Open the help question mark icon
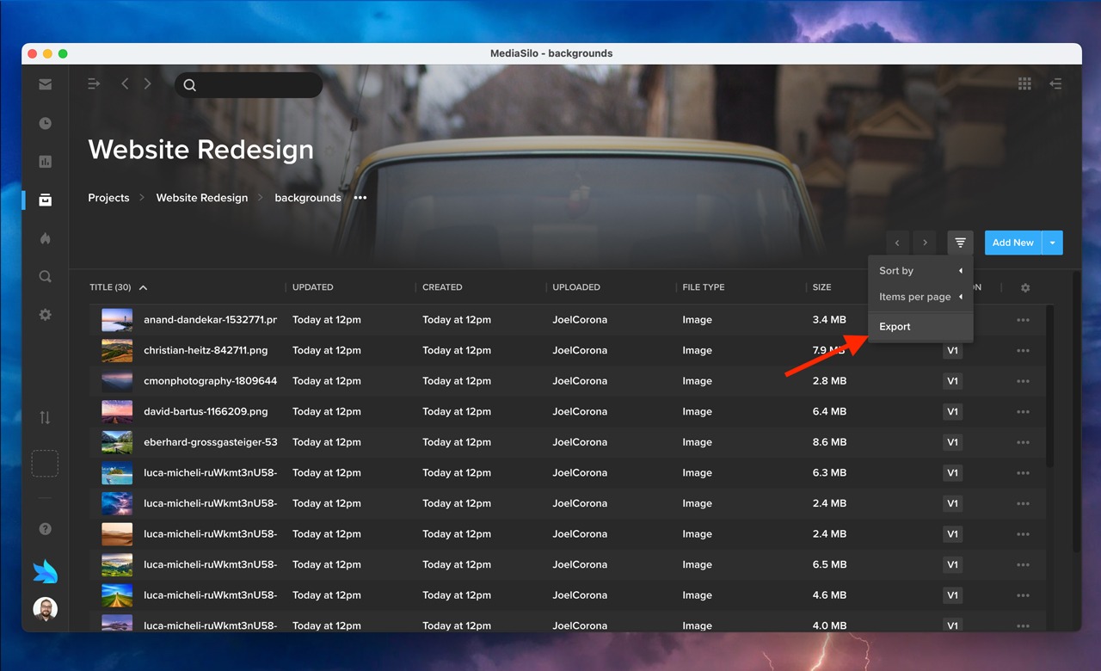The width and height of the screenshot is (1101, 671). coord(45,529)
